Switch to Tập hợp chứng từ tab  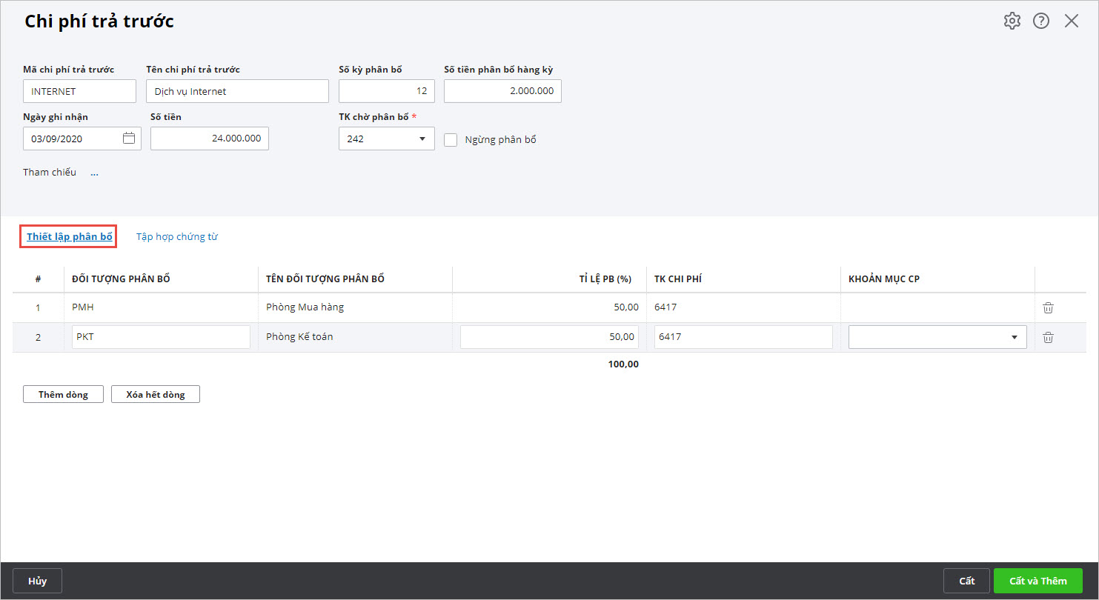click(x=176, y=237)
